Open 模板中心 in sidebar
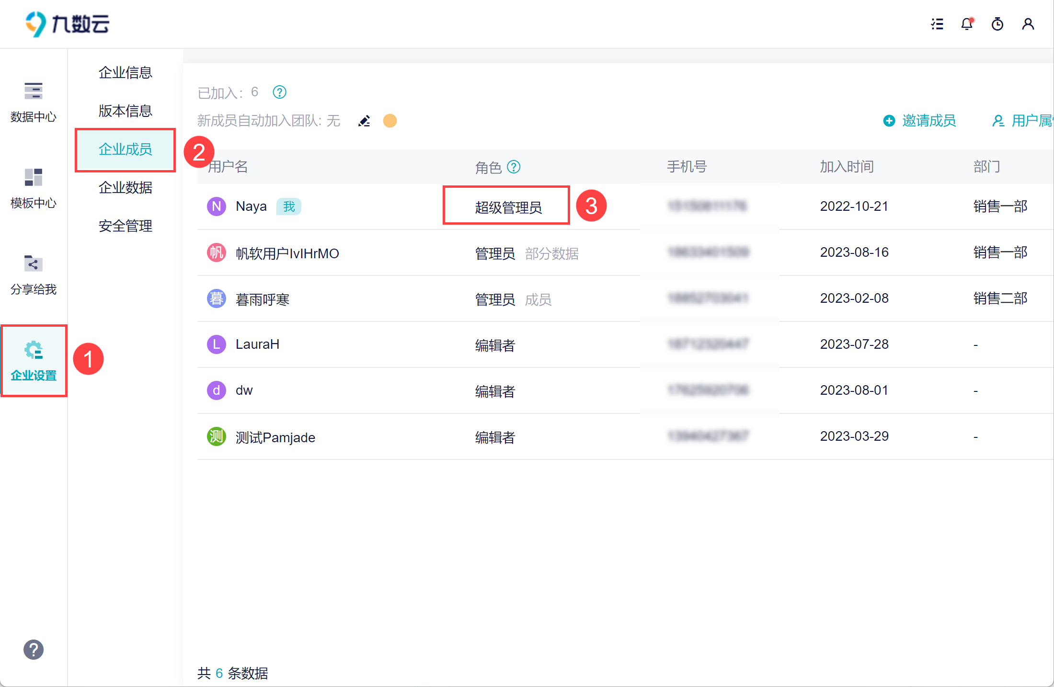1054x687 pixels. pos(34,188)
